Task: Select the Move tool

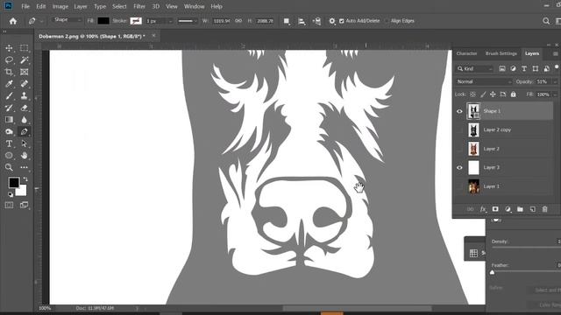Action: [9, 48]
